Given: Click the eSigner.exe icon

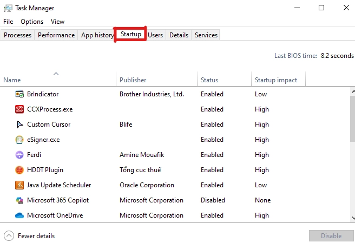Looking at the screenshot, I should point(19,140).
